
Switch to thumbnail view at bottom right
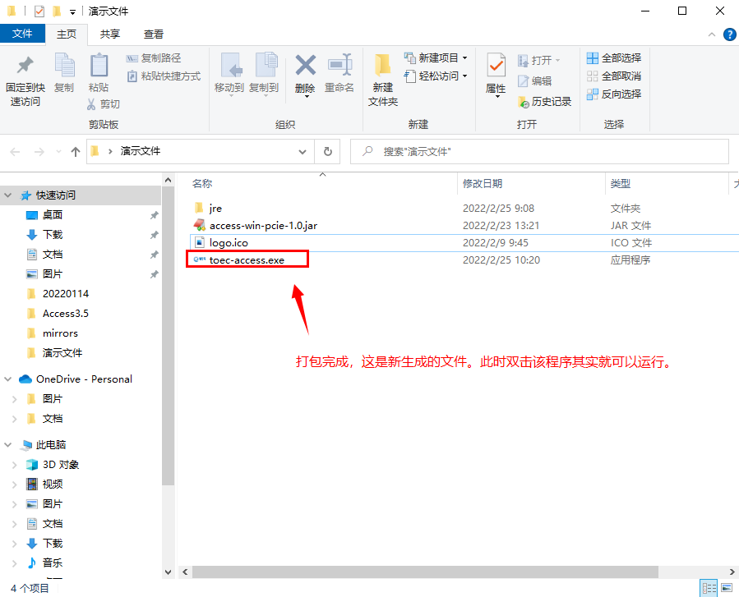point(727,587)
